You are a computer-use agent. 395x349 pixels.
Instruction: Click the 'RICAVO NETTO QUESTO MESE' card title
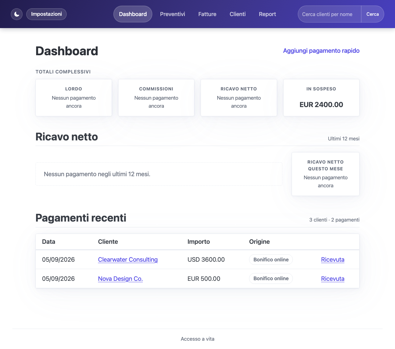(326, 165)
